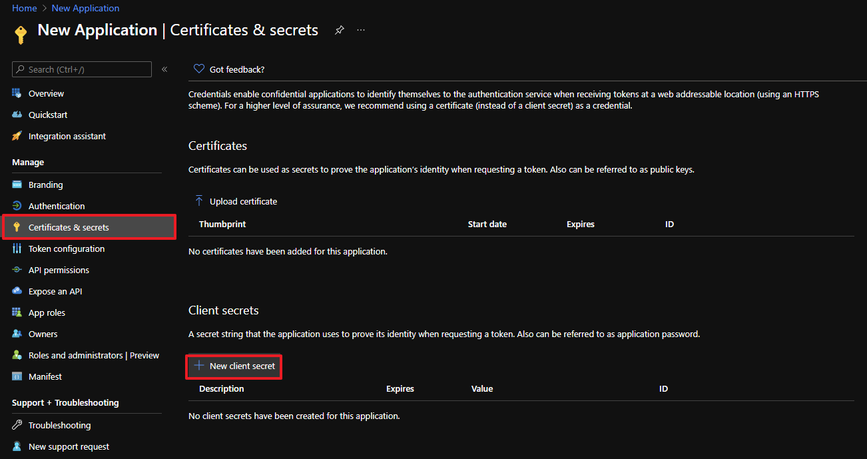Collapse the sidebar with double chevron

[x=164, y=69]
